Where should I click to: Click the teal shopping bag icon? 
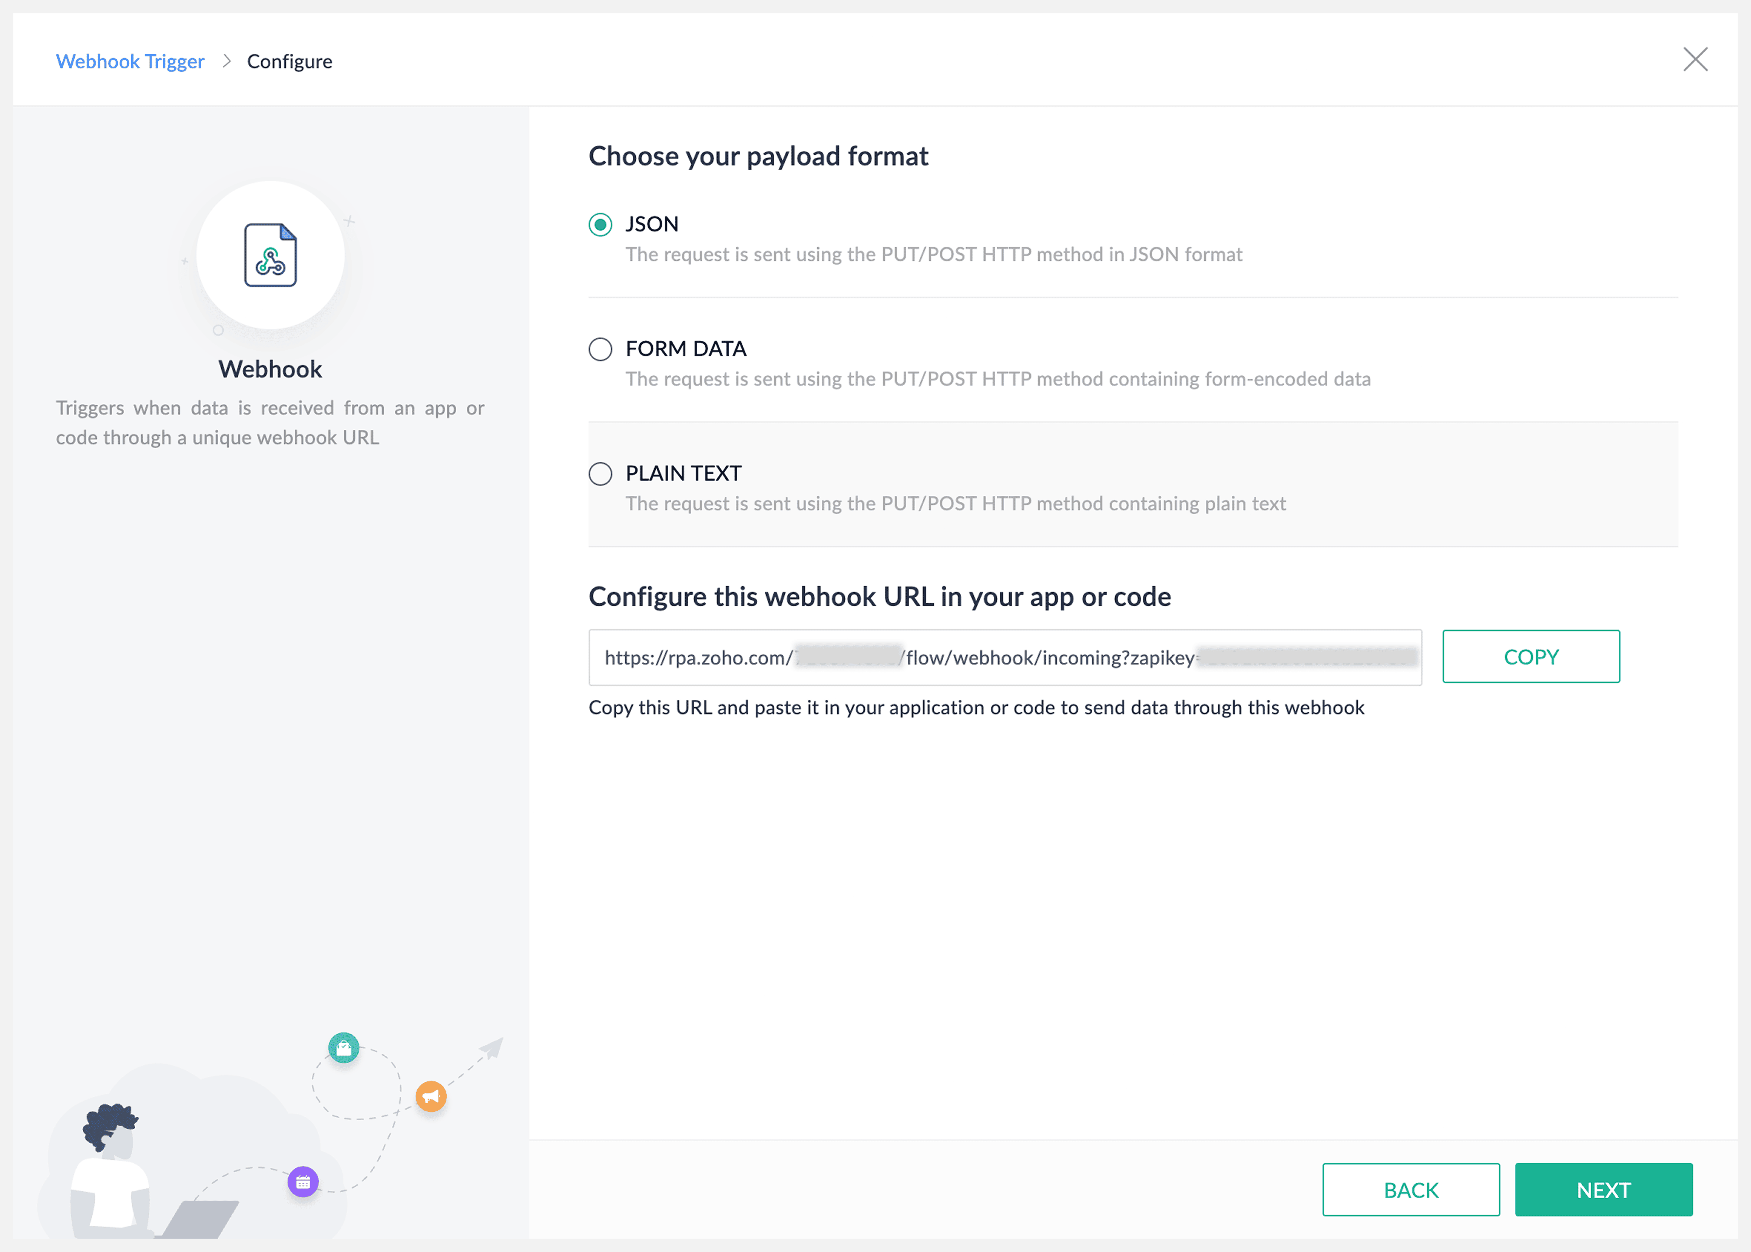pyautogui.click(x=344, y=1048)
